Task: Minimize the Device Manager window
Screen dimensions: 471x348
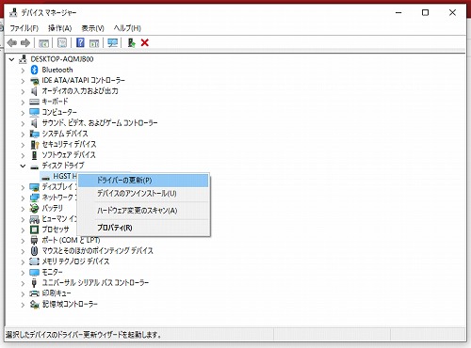Action: (398, 12)
